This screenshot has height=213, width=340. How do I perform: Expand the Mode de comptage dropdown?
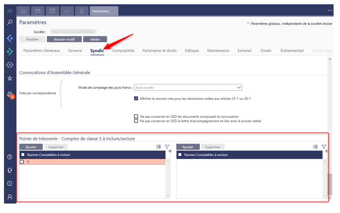(x=239, y=87)
